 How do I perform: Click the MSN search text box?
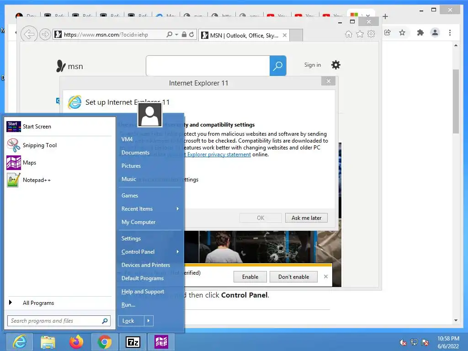(x=208, y=66)
